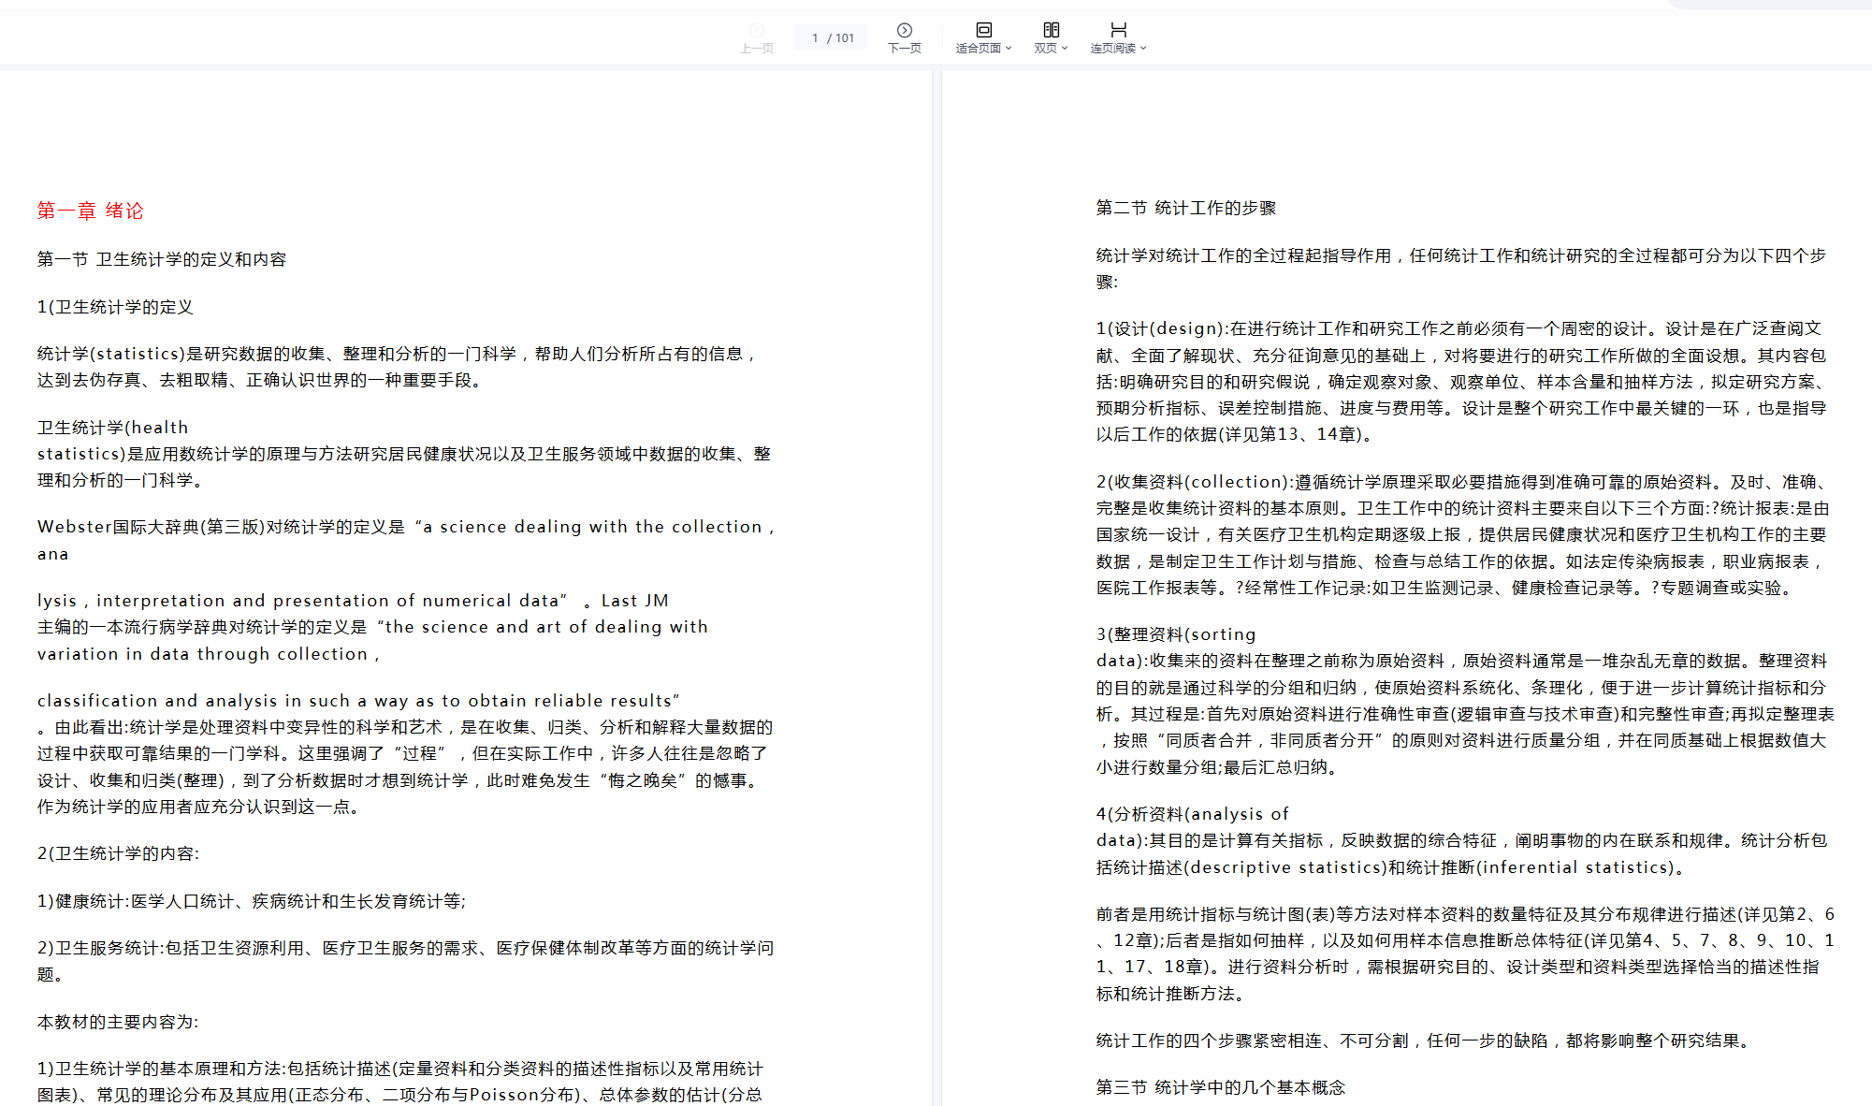Click the fit page (适合页面) icon
The width and height of the screenshot is (1872, 1106).
click(983, 30)
